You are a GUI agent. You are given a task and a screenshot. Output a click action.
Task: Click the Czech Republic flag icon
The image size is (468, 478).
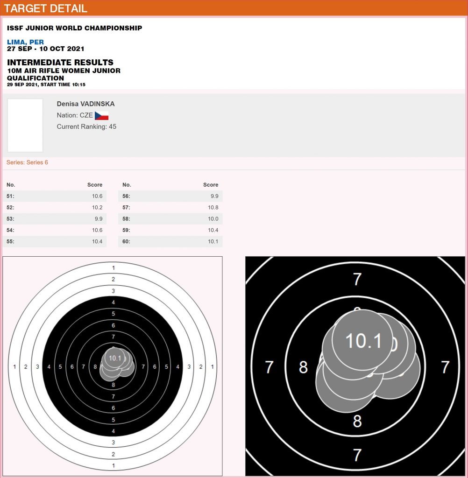pyautogui.click(x=101, y=116)
